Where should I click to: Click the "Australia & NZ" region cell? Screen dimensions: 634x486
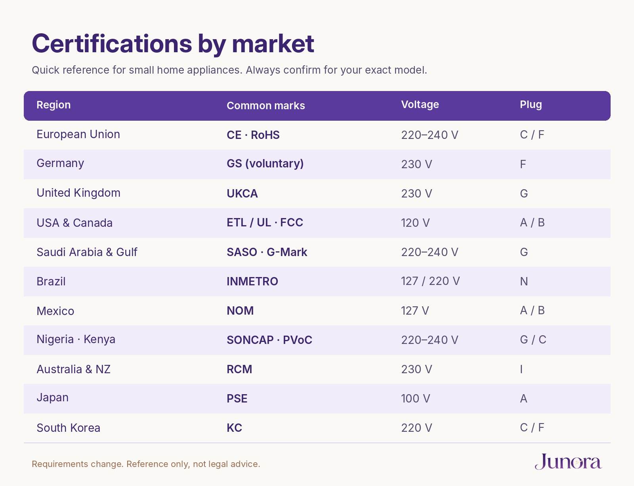74,369
